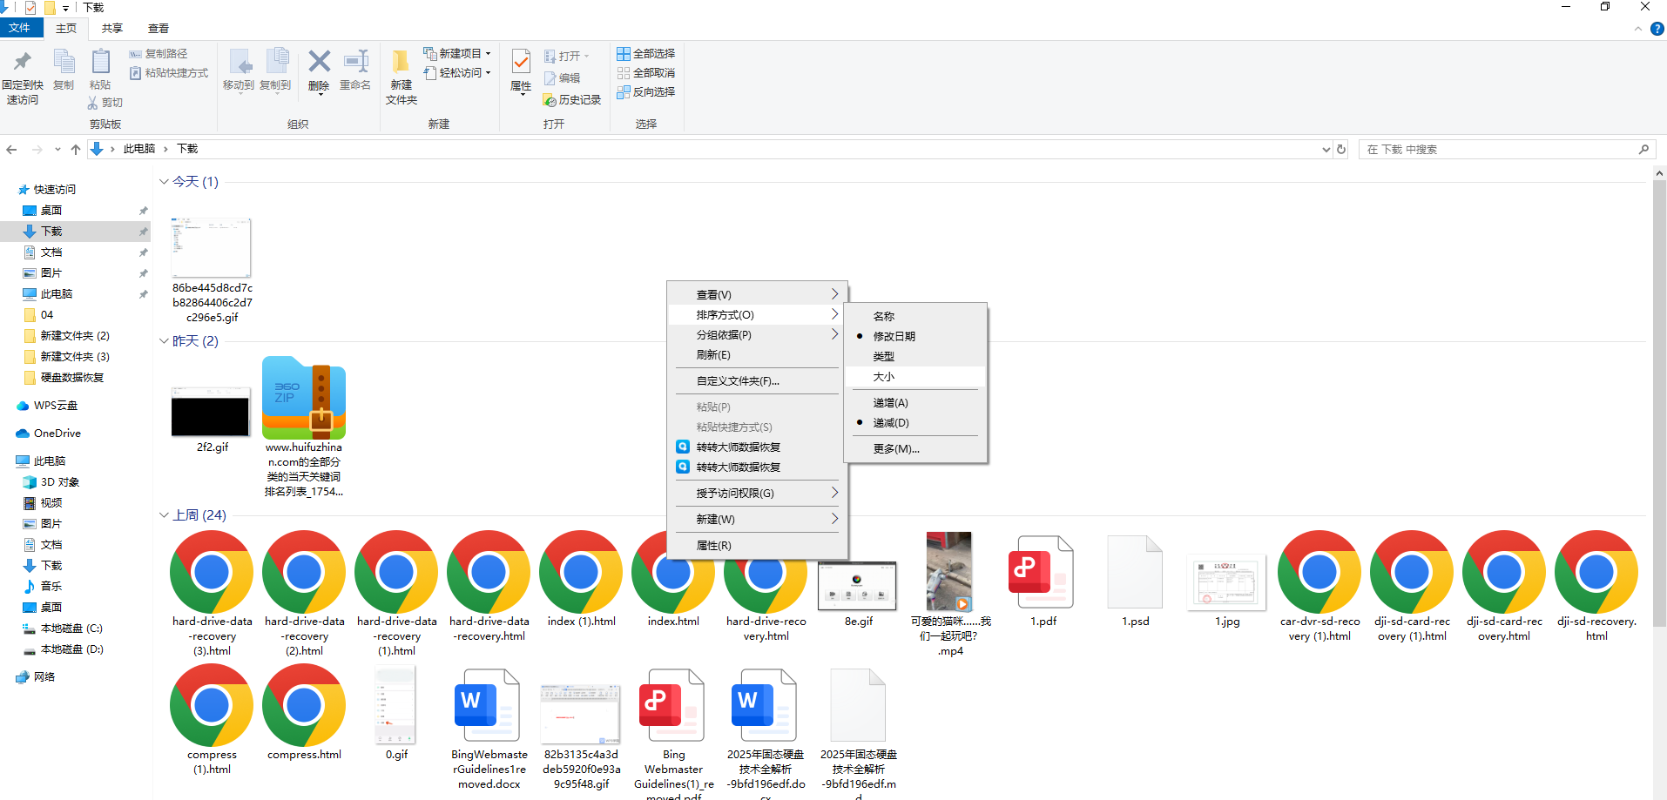Screen dimensions: 1667x800
Task: Select the 360 ZIP archive file
Action: [x=304, y=398]
